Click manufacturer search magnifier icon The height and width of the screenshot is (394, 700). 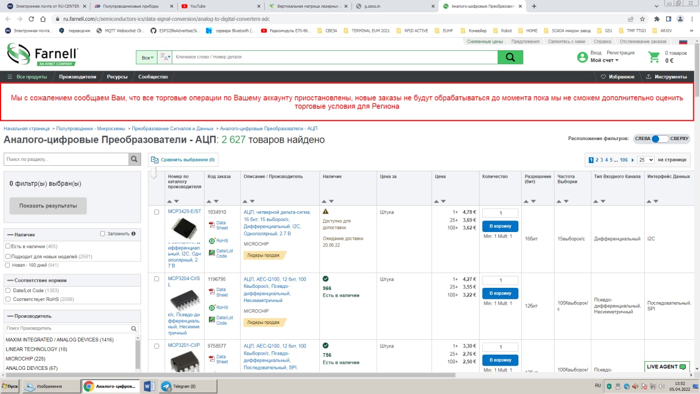point(134,329)
